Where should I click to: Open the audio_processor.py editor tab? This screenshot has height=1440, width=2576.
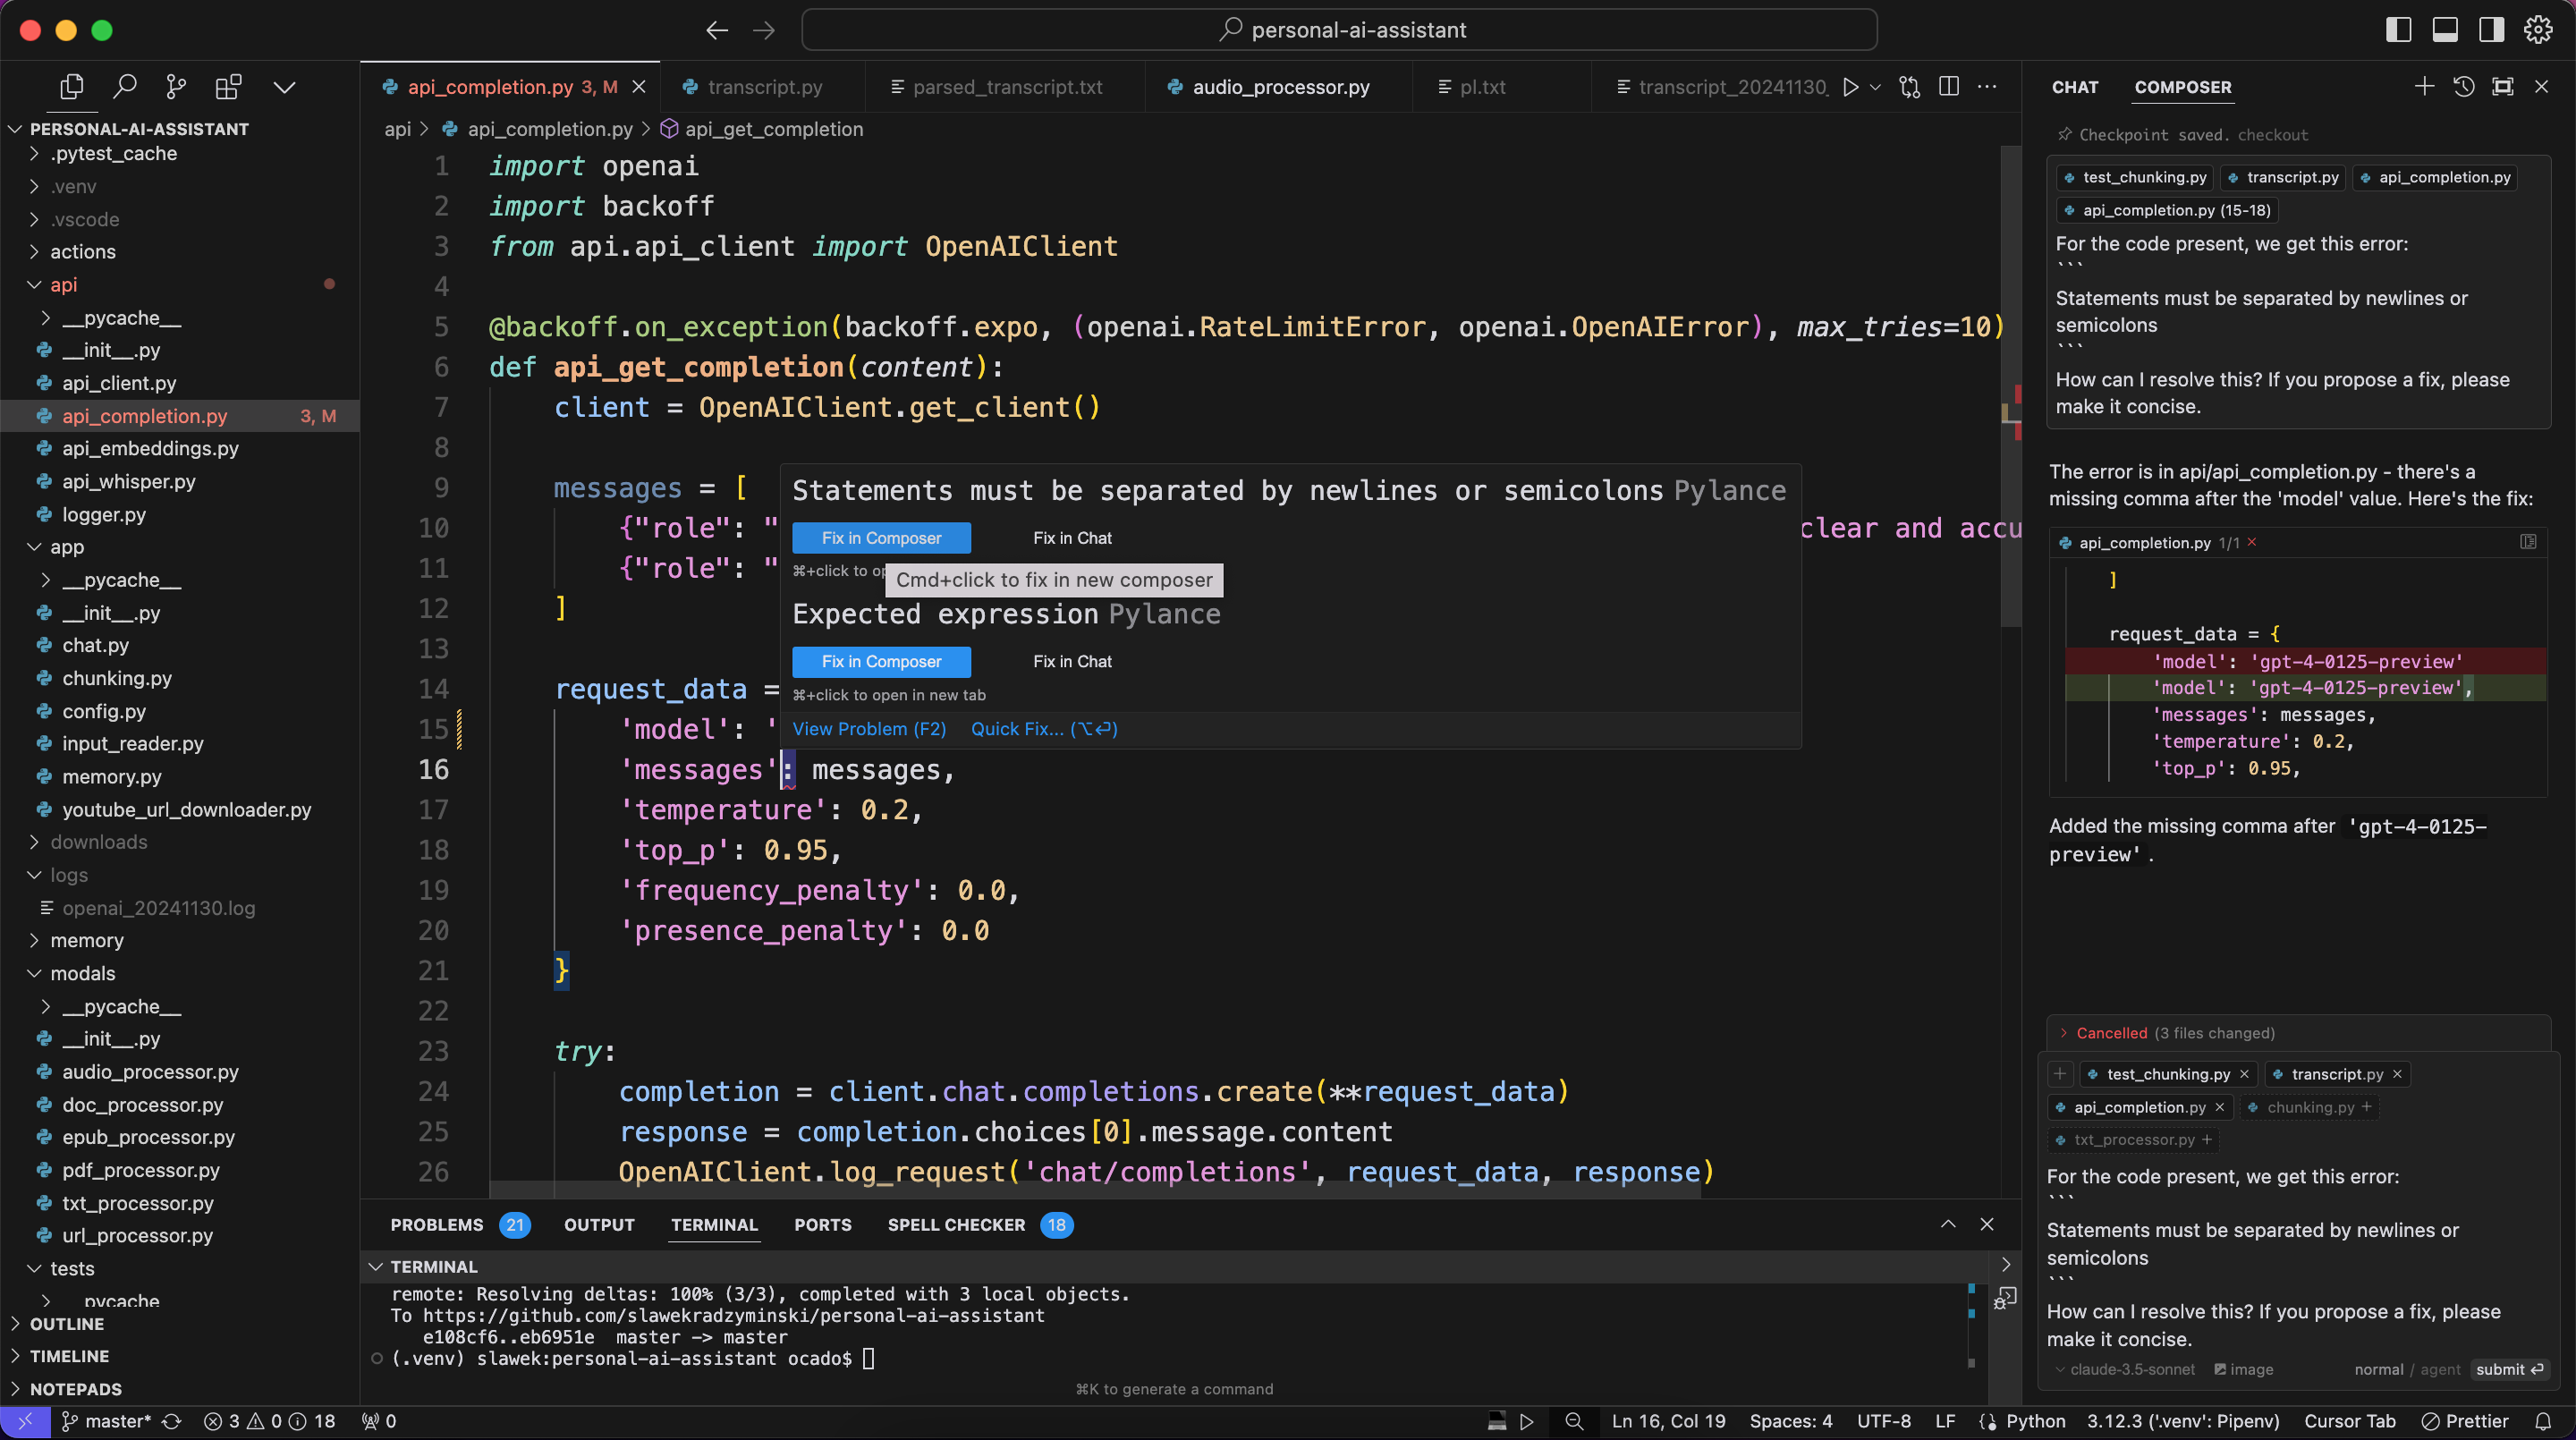(x=1280, y=87)
